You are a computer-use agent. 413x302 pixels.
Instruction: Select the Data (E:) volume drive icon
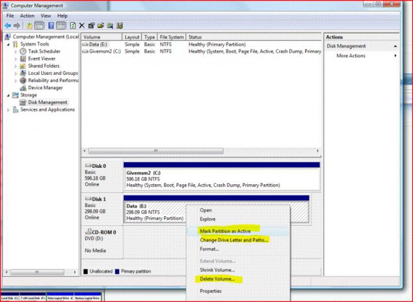click(85, 45)
